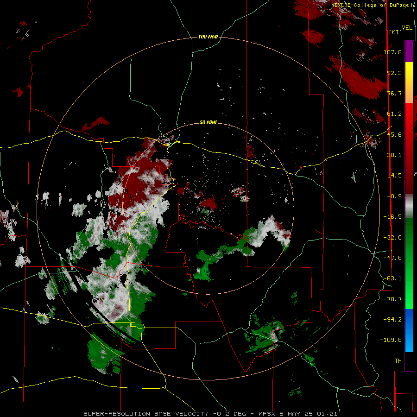The image size is (417, 417).
Task: Click "SUPER-RESOLUTION BASE VELOCITY" in the caption
Action: 146,414
